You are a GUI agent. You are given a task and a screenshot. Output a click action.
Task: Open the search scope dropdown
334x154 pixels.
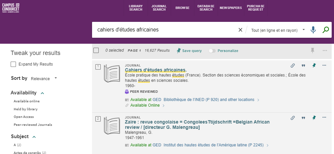278,30
